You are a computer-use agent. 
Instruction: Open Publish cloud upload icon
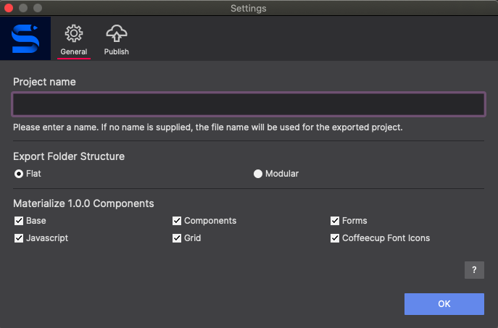[x=117, y=33]
